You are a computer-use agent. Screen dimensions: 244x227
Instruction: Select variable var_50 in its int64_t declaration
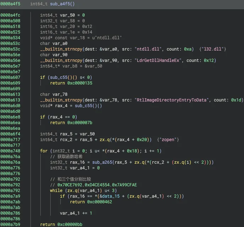click(67, 15)
